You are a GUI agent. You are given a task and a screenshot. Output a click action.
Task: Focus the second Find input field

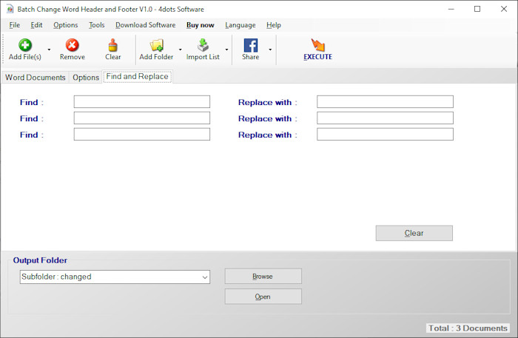pos(142,118)
